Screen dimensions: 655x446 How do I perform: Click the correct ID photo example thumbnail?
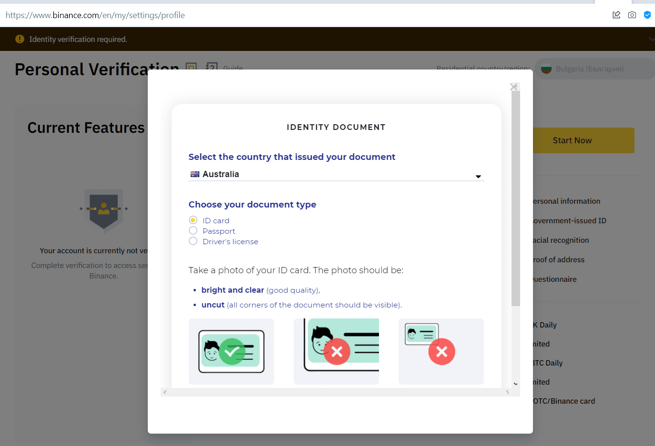(x=231, y=351)
